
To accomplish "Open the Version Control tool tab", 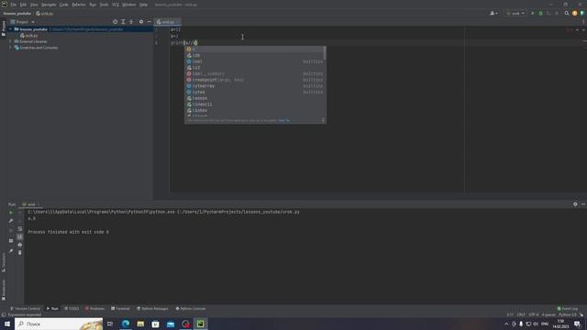I will coord(25,309).
